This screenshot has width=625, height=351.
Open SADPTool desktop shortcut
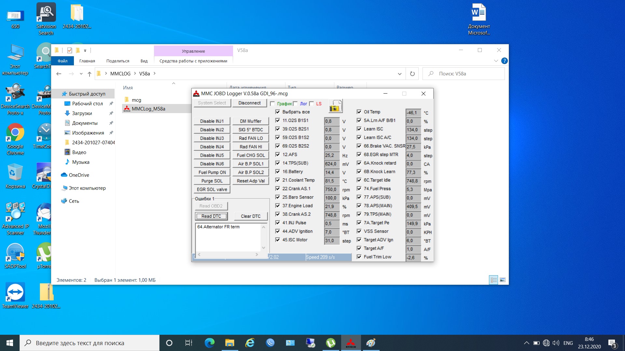pyautogui.click(x=15, y=256)
